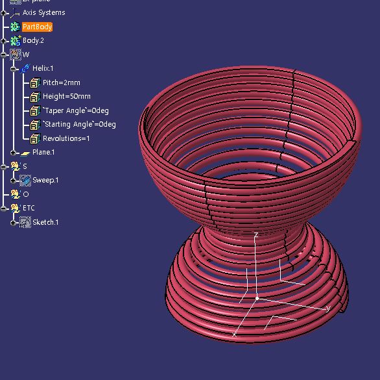Select the Plane.1 label
The image size is (380, 380).
coord(43,152)
